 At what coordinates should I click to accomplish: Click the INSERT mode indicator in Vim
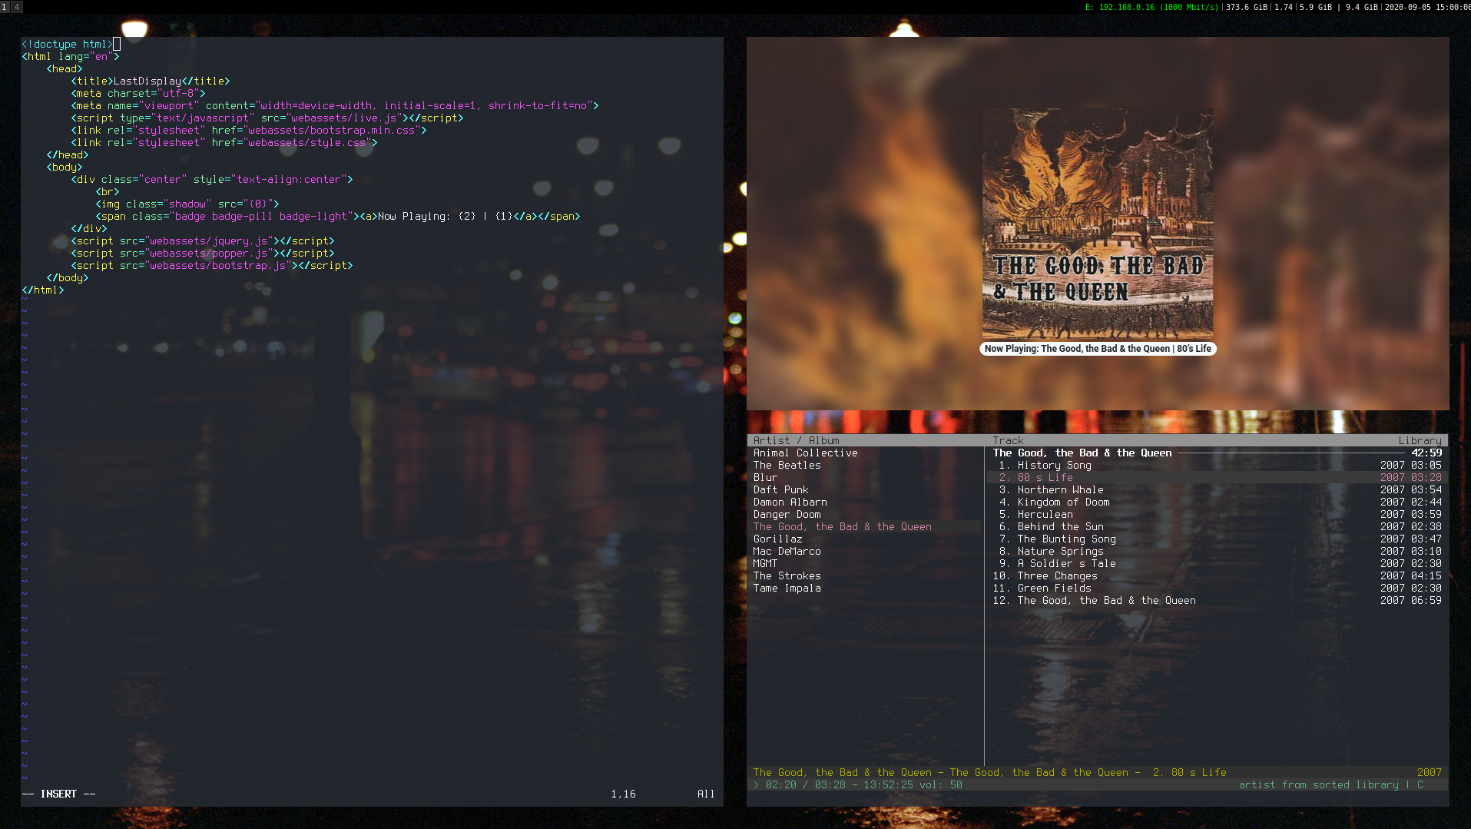58,794
